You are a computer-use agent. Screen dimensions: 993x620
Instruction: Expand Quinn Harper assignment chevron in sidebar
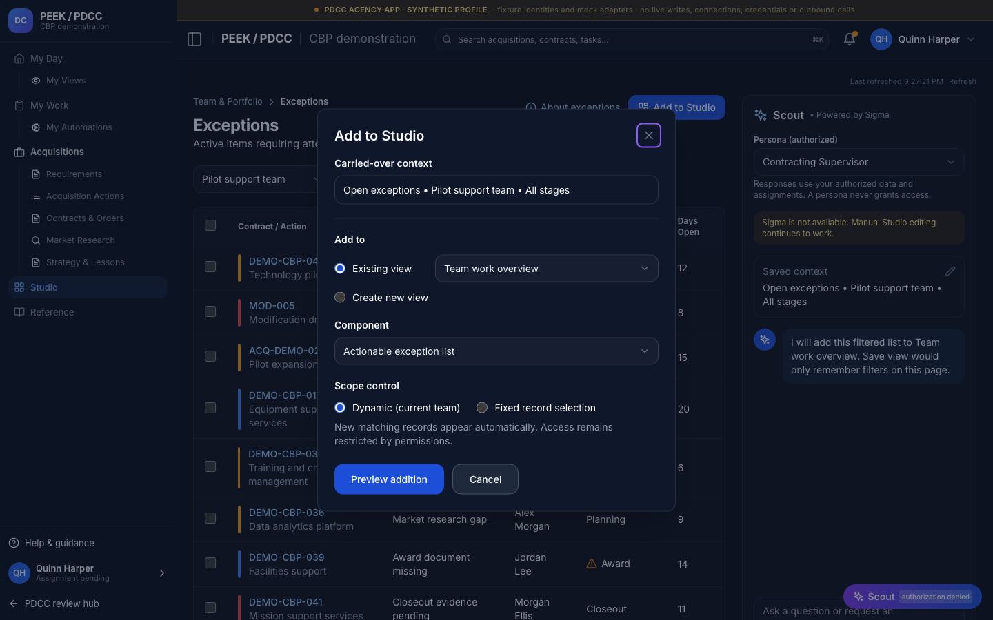point(162,573)
